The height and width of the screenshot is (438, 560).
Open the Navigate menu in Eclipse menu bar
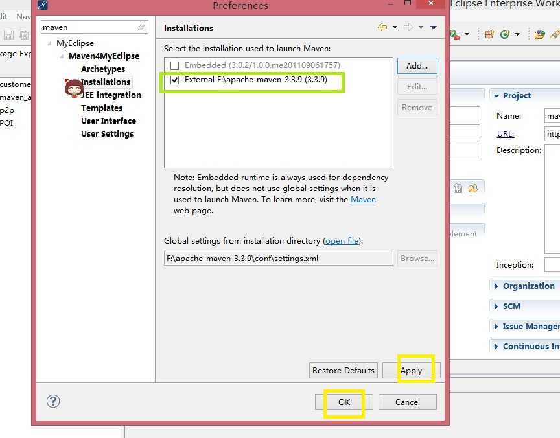click(23, 16)
